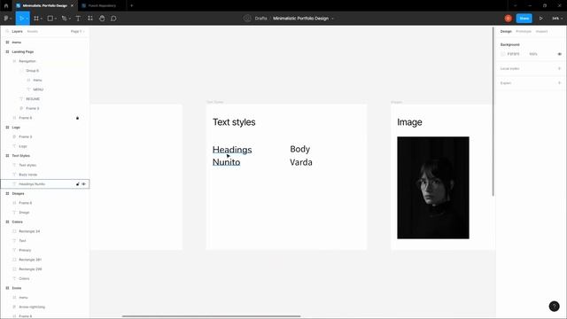Screen dimensions: 567x319
Task: Click the vertical canvas scrollbar
Action: point(493,112)
